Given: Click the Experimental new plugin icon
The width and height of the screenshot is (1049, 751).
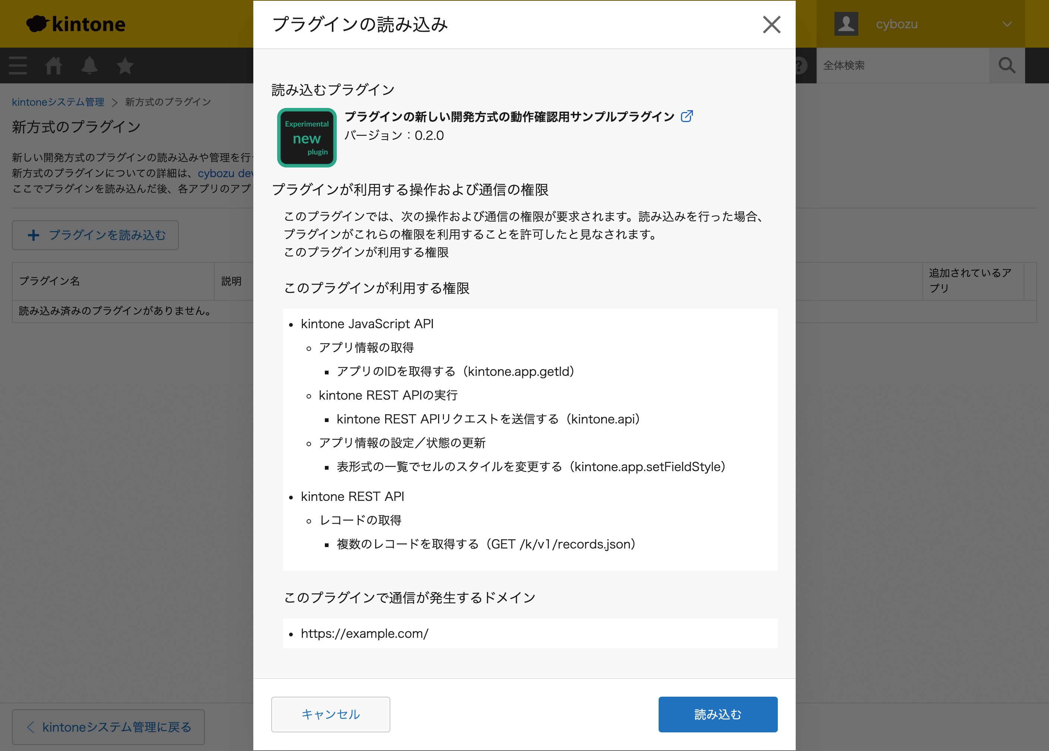Looking at the screenshot, I should pyautogui.click(x=307, y=138).
